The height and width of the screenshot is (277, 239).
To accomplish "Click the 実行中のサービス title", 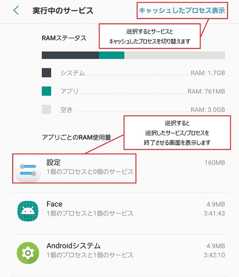I will point(63,11).
